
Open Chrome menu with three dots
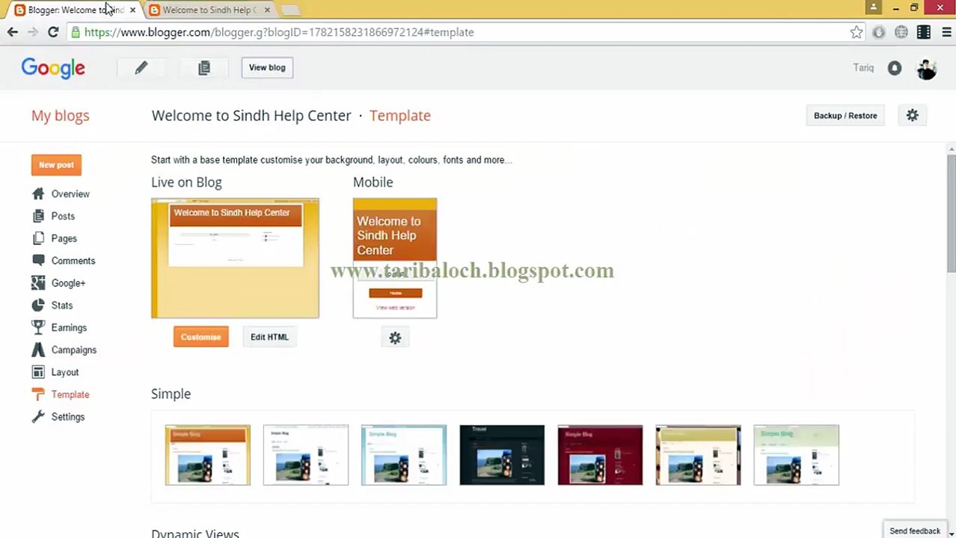point(947,32)
